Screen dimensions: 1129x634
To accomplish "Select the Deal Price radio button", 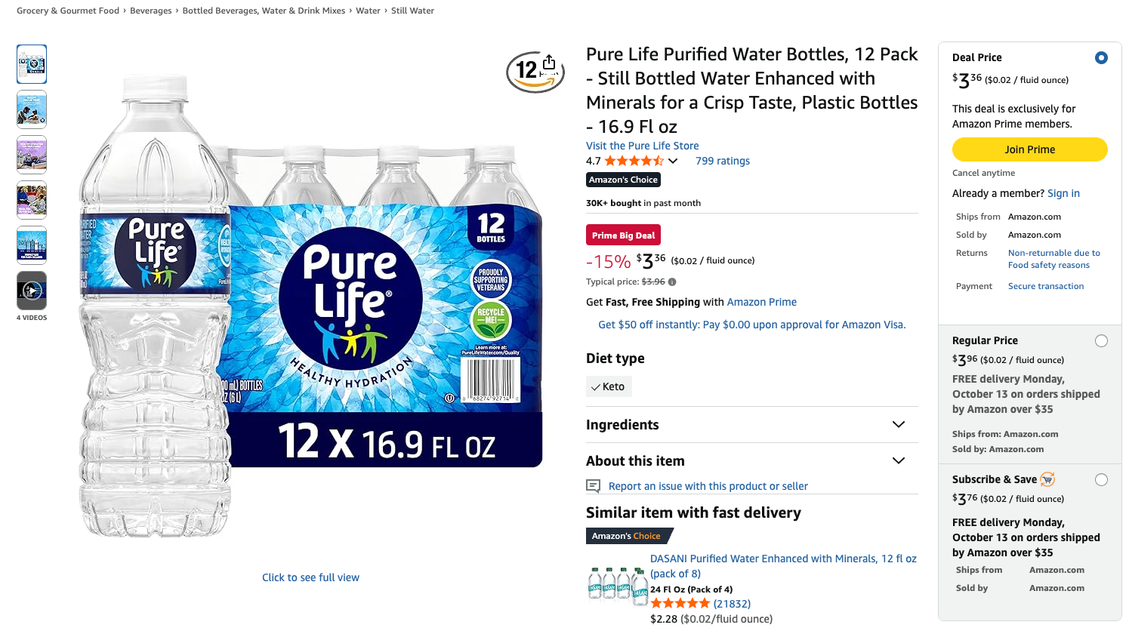I will [x=1101, y=57].
